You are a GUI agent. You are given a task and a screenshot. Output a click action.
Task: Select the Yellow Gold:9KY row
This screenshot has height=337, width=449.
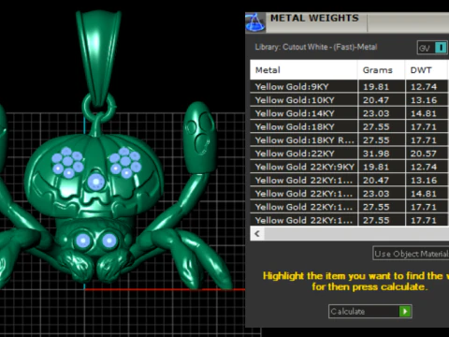point(349,86)
